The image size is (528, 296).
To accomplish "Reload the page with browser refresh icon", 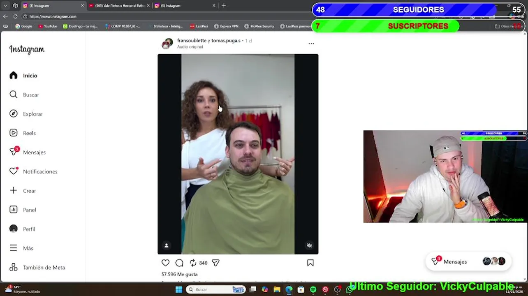I will (15, 16).
